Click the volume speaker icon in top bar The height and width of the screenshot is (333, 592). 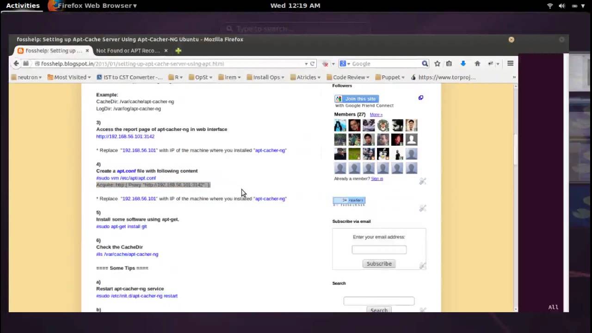(562, 6)
